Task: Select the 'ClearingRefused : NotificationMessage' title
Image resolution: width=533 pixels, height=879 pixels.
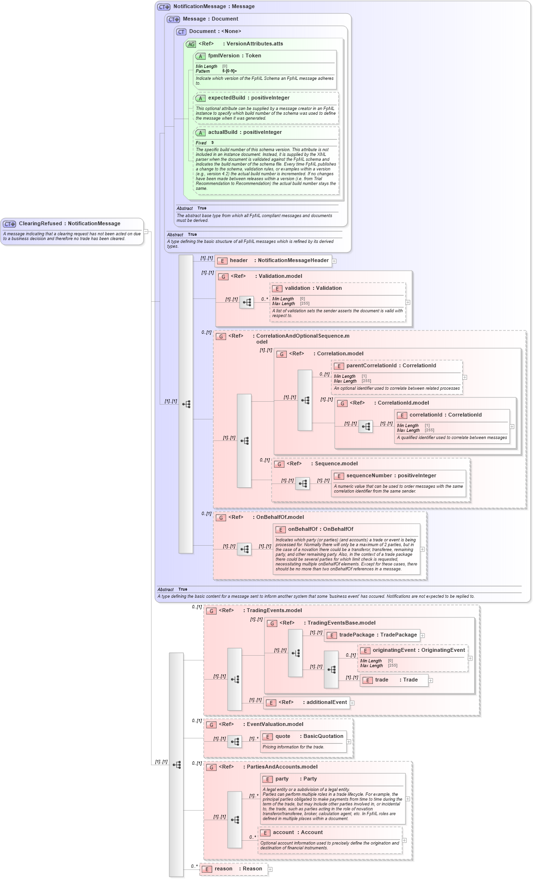Action: pos(70,224)
